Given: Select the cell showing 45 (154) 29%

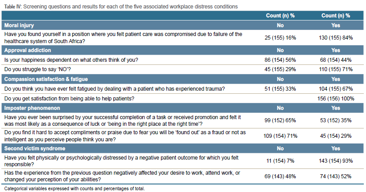Looking at the screenshot, I should click(336, 136).
